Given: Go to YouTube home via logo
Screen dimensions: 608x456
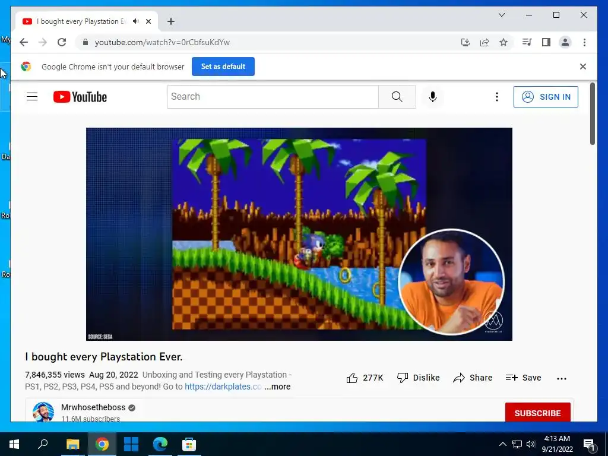Looking at the screenshot, I should pyautogui.click(x=80, y=97).
